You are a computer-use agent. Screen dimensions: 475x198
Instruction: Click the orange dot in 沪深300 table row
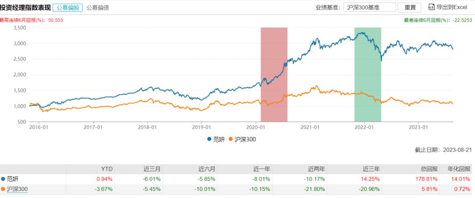[x=4, y=189]
